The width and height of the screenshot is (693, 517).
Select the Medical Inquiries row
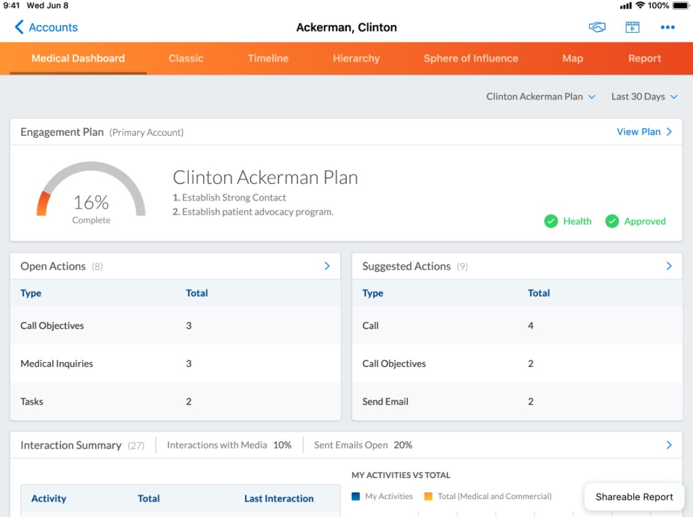point(175,363)
